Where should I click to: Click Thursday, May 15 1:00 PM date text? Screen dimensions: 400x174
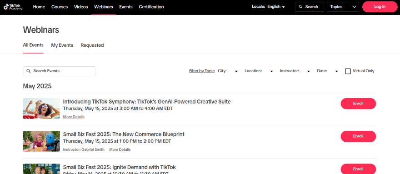tap(117, 141)
